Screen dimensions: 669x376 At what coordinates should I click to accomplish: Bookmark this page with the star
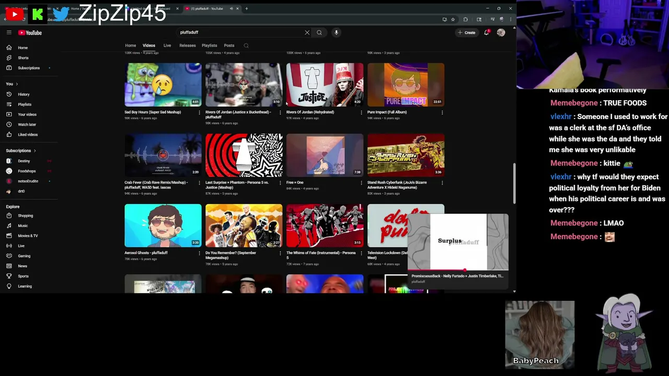[453, 19]
